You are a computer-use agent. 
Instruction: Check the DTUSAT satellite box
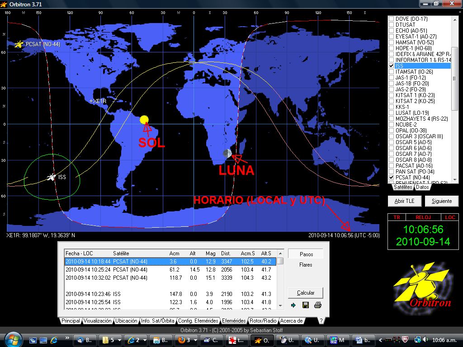pos(391,24)
